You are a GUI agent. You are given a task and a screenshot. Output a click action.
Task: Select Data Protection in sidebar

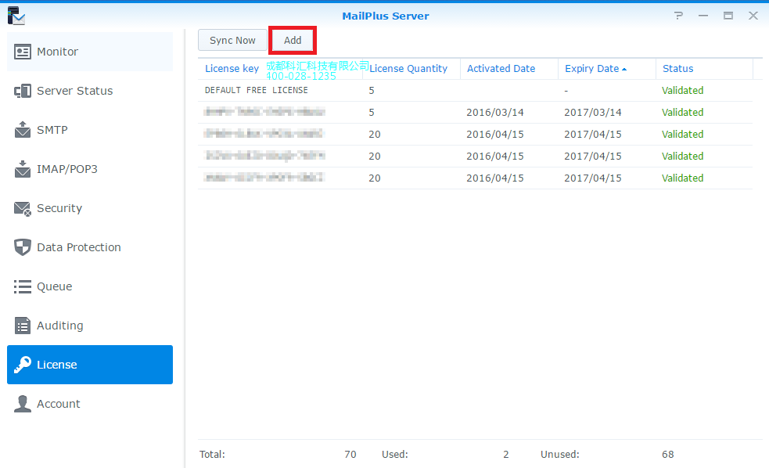click(90, 247)
